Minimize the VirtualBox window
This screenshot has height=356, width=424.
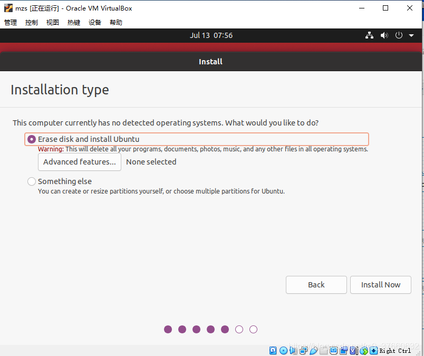pos(362,8)
